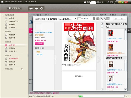This screenshot has width=131, height=98.
Task: Click the page number input field
Action: (x=79, y=19)
